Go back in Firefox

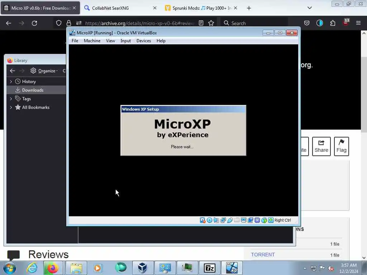point(9,23)
